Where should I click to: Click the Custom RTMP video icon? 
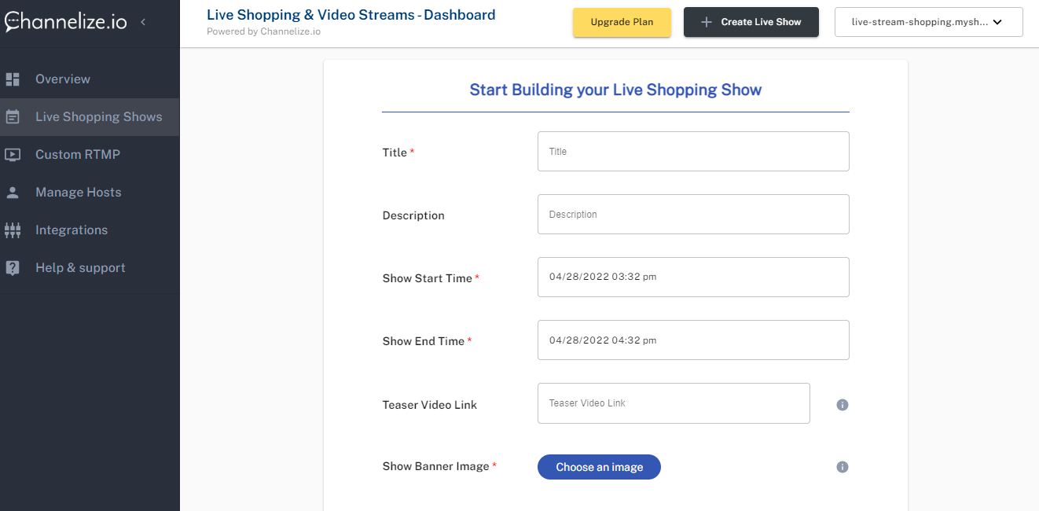tap(13, 154)
